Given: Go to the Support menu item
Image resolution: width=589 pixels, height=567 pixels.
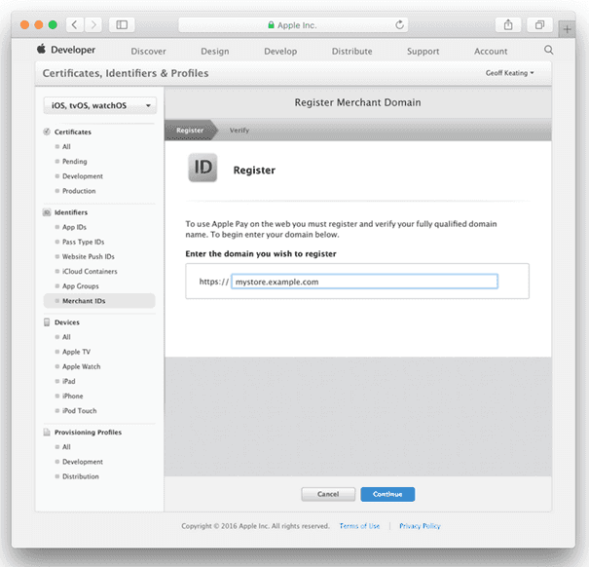Looking at the screenshot, I should tap(423, 52).
